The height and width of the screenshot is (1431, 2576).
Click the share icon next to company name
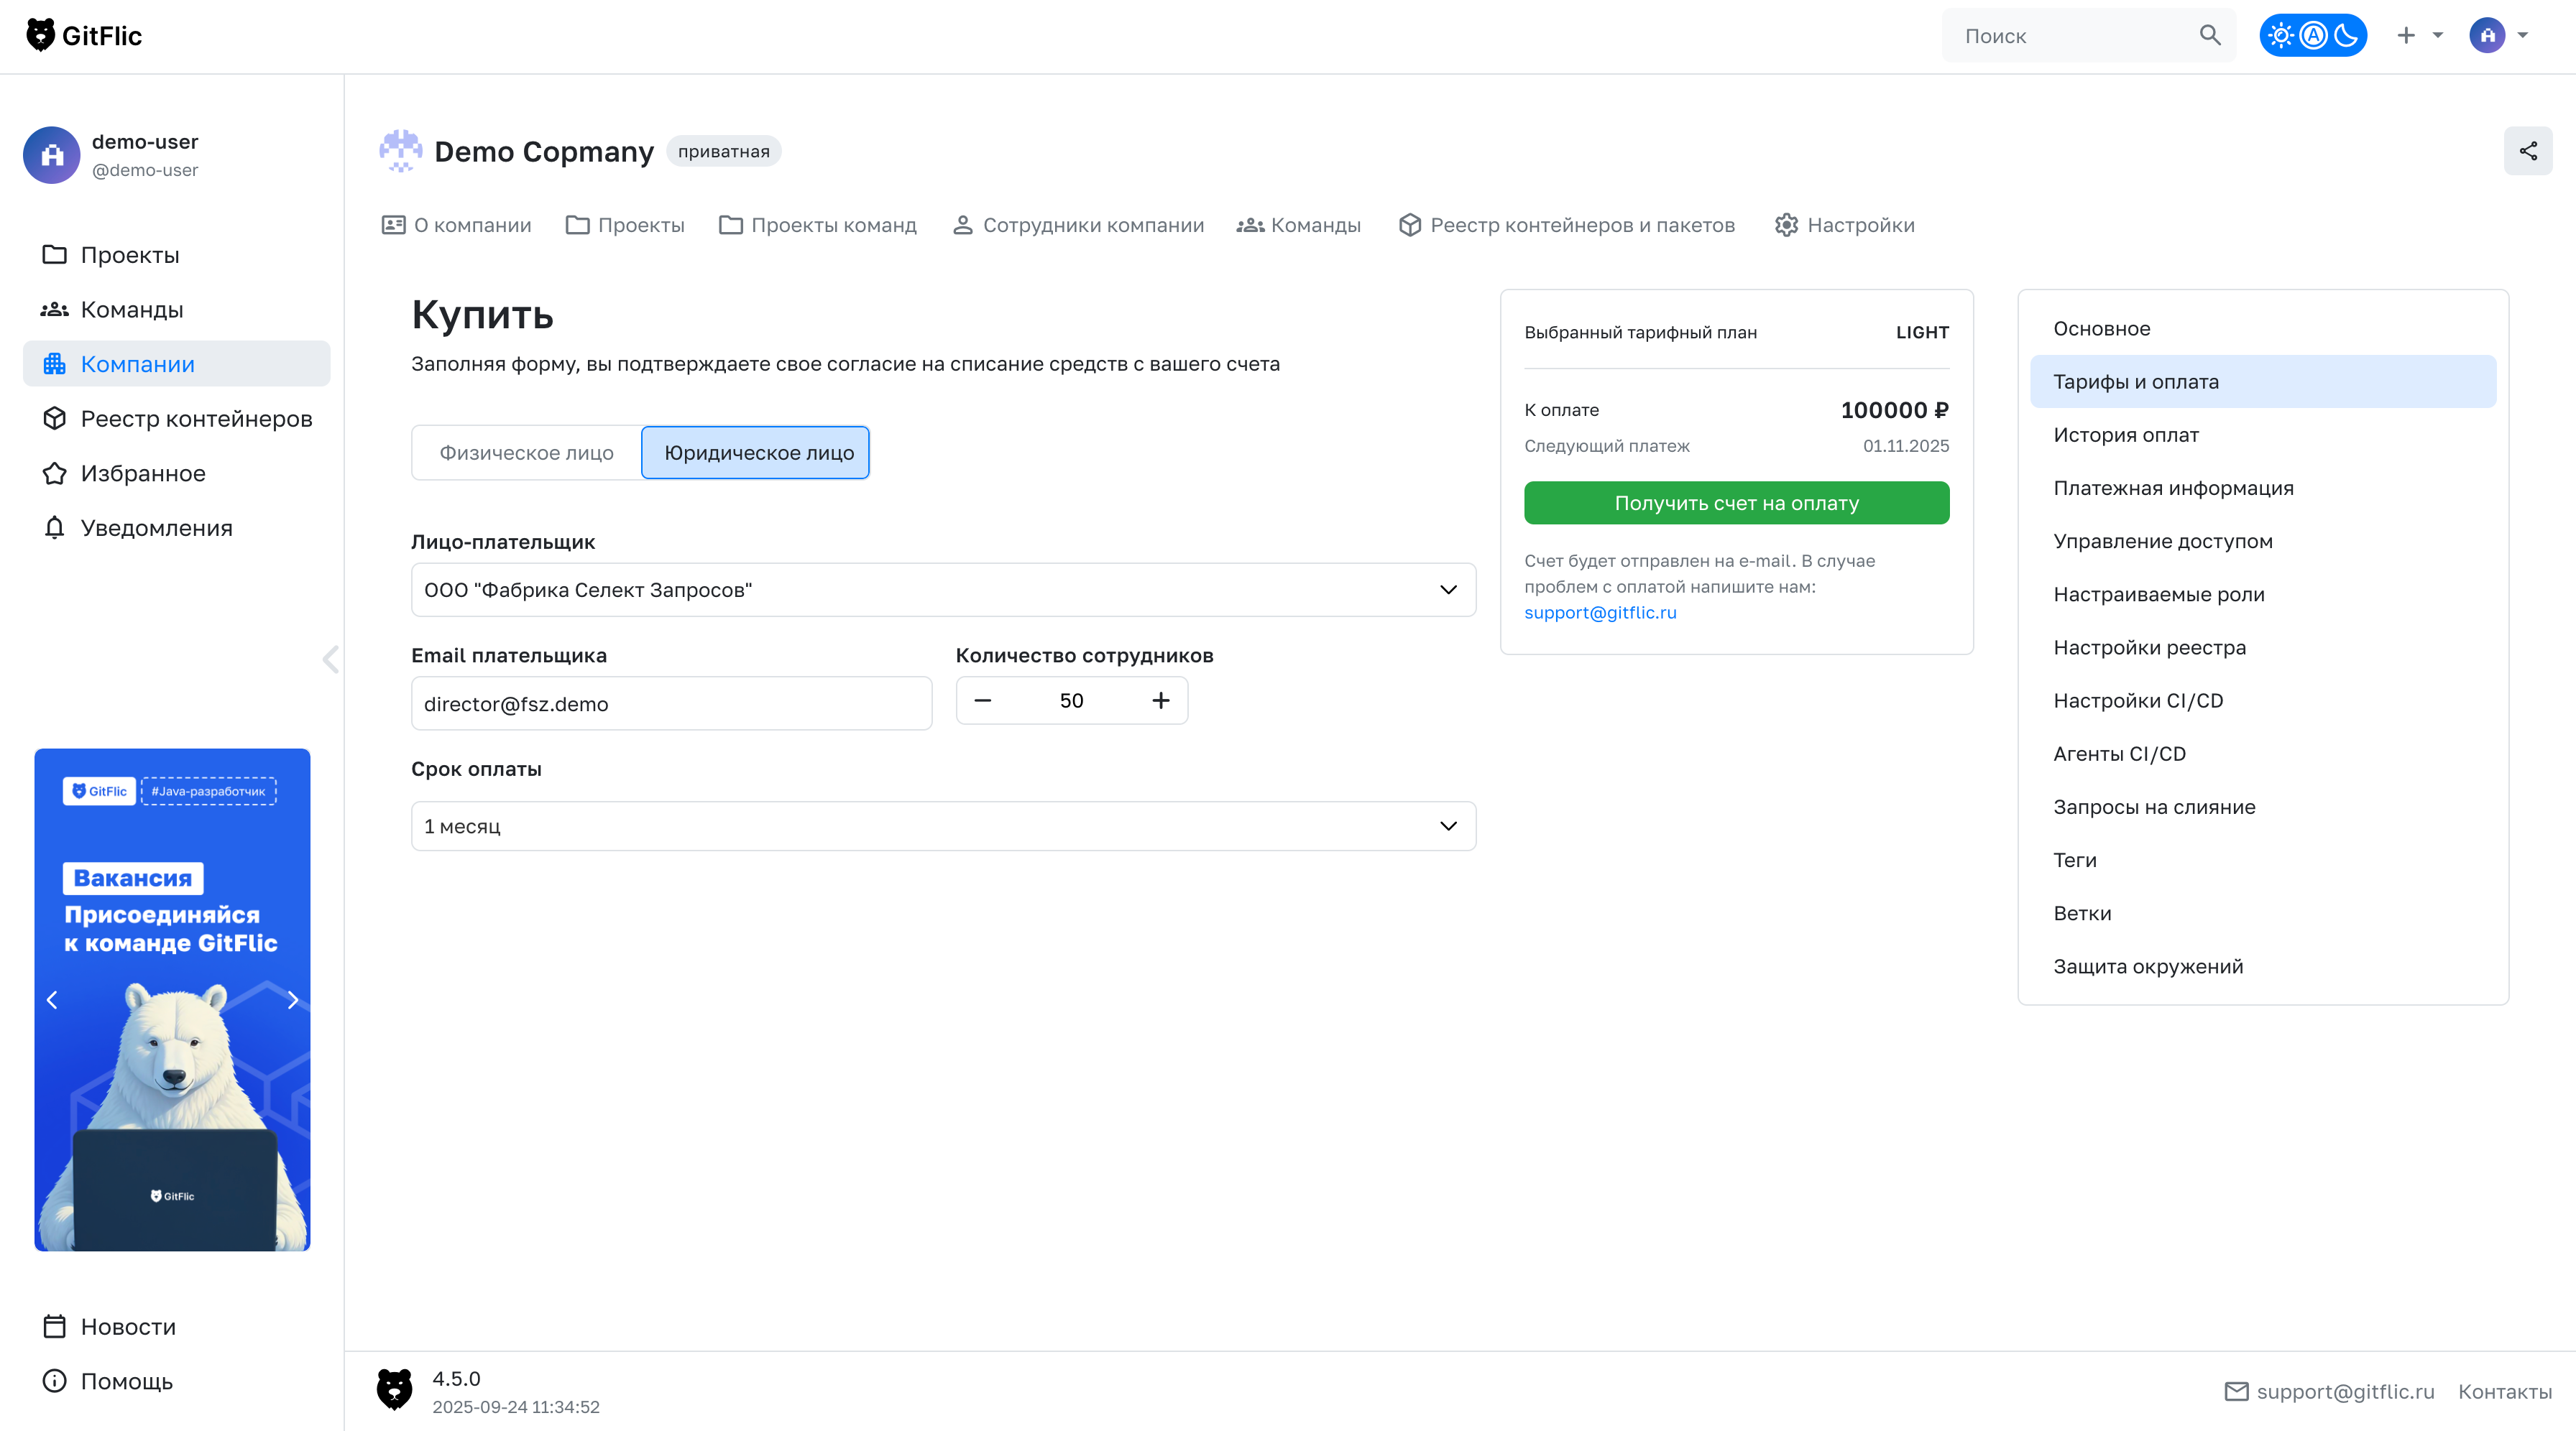tap(2527, 151)
